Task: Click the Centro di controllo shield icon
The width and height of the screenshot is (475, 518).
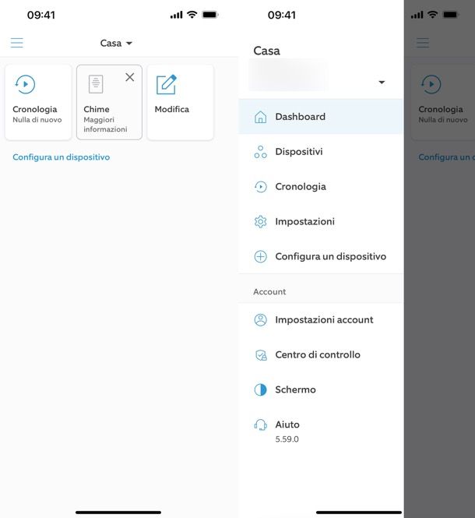Action: [261, 355]
